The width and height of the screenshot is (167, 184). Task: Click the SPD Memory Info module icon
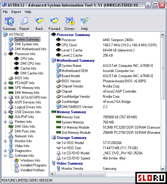tap(11, 88)
